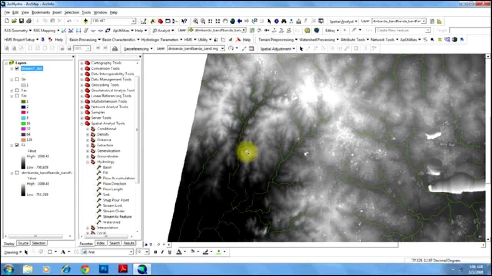Screen dimensions: 492x276
Task: Click the Find binoculars icon
Action: tap(284, 21)
